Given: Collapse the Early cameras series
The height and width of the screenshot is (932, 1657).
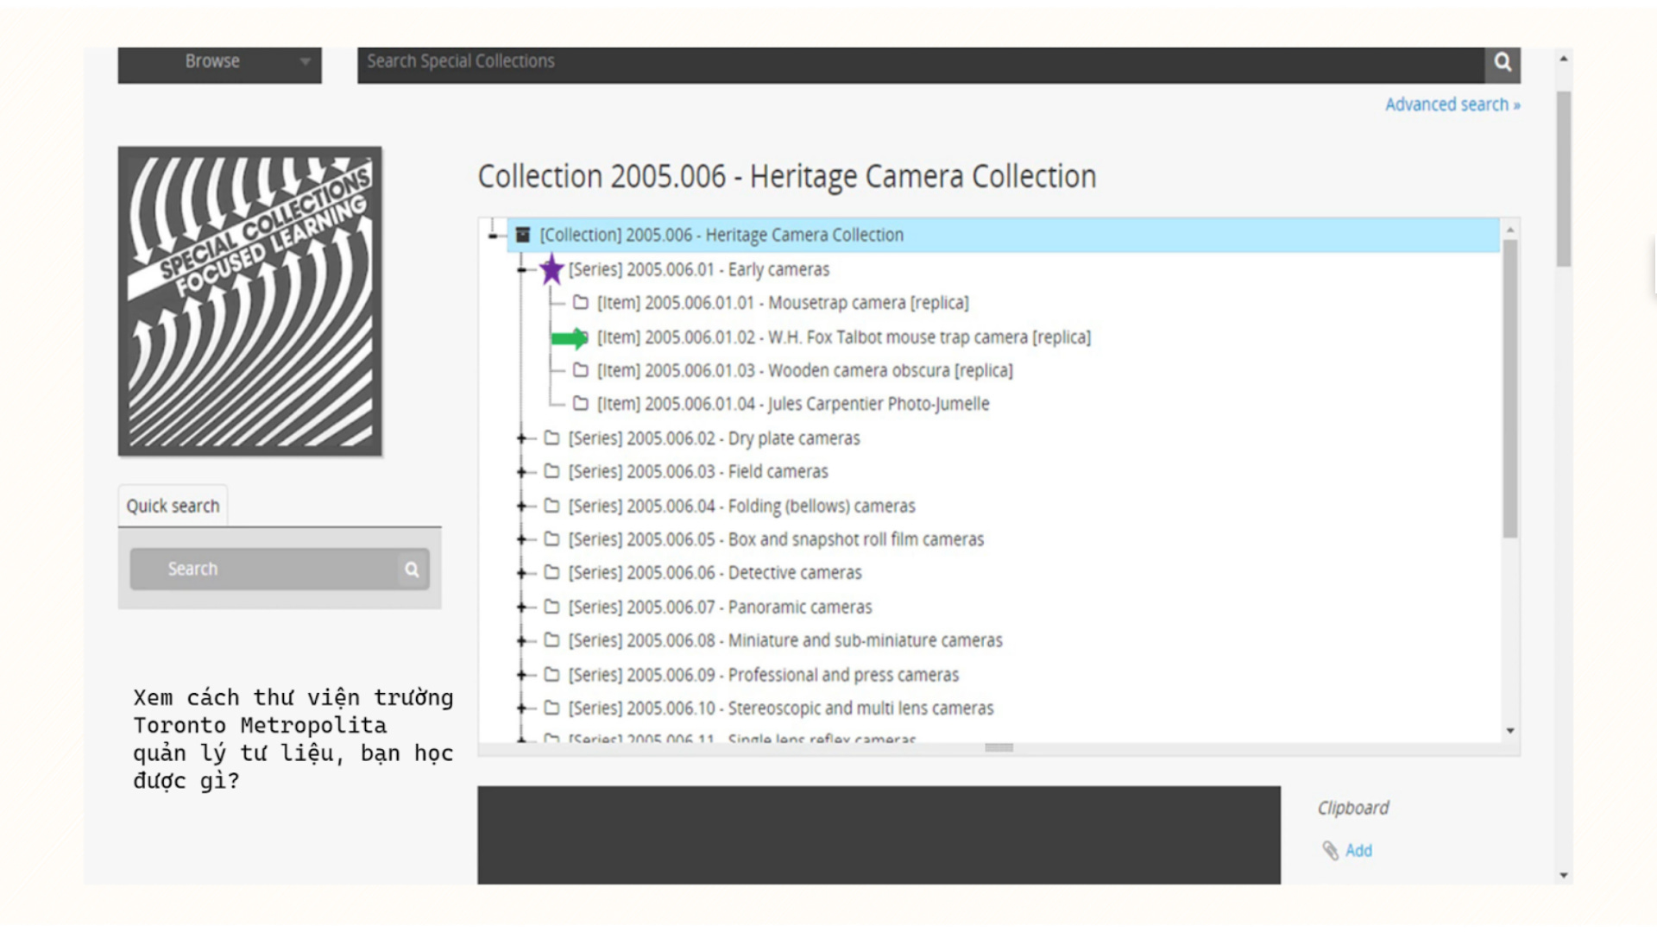Looking at the screenshot, I should coord(521,270).
